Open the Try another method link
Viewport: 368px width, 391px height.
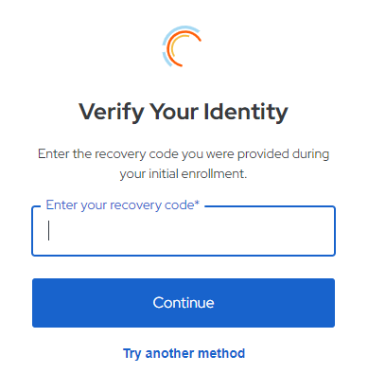point(184,353)
